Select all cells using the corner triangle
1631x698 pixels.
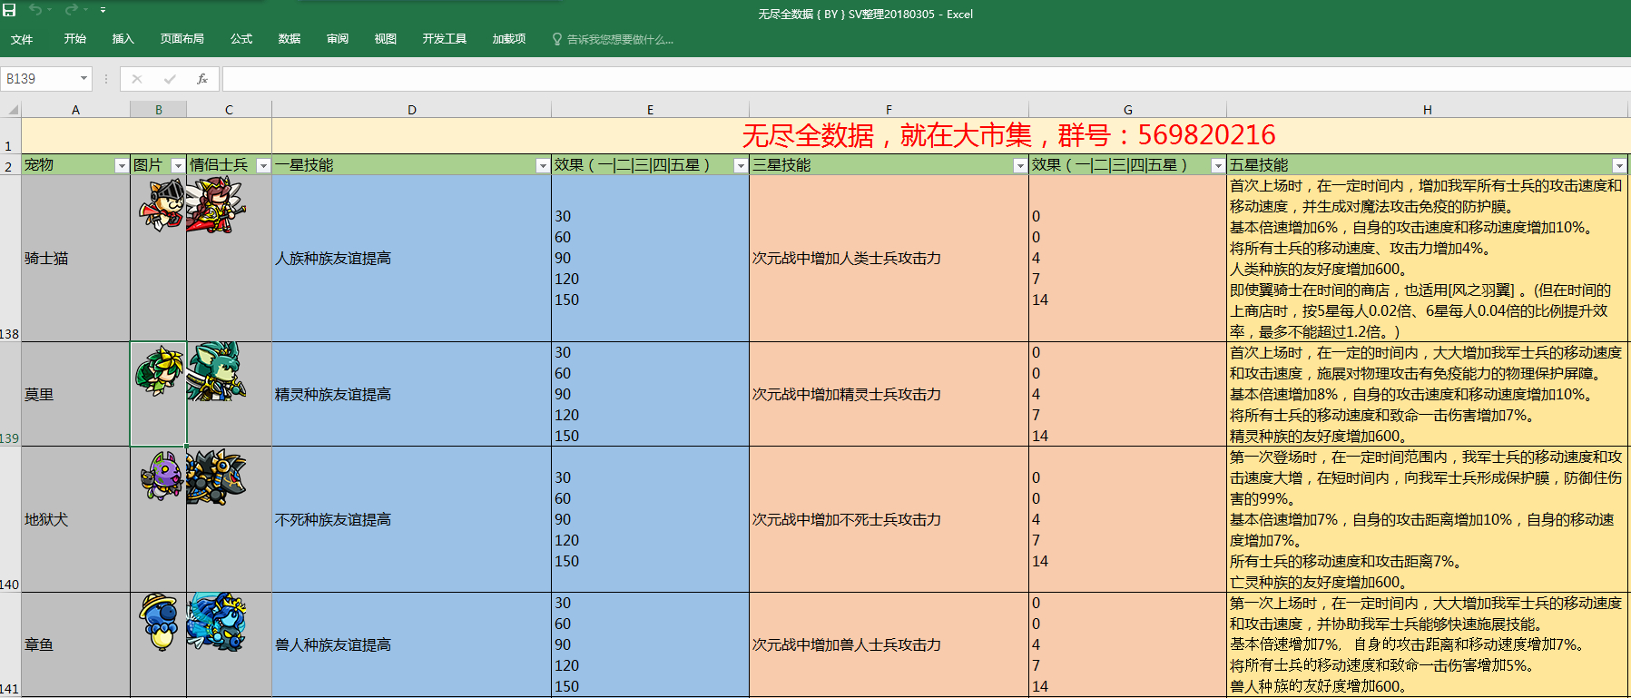point(11,110)
